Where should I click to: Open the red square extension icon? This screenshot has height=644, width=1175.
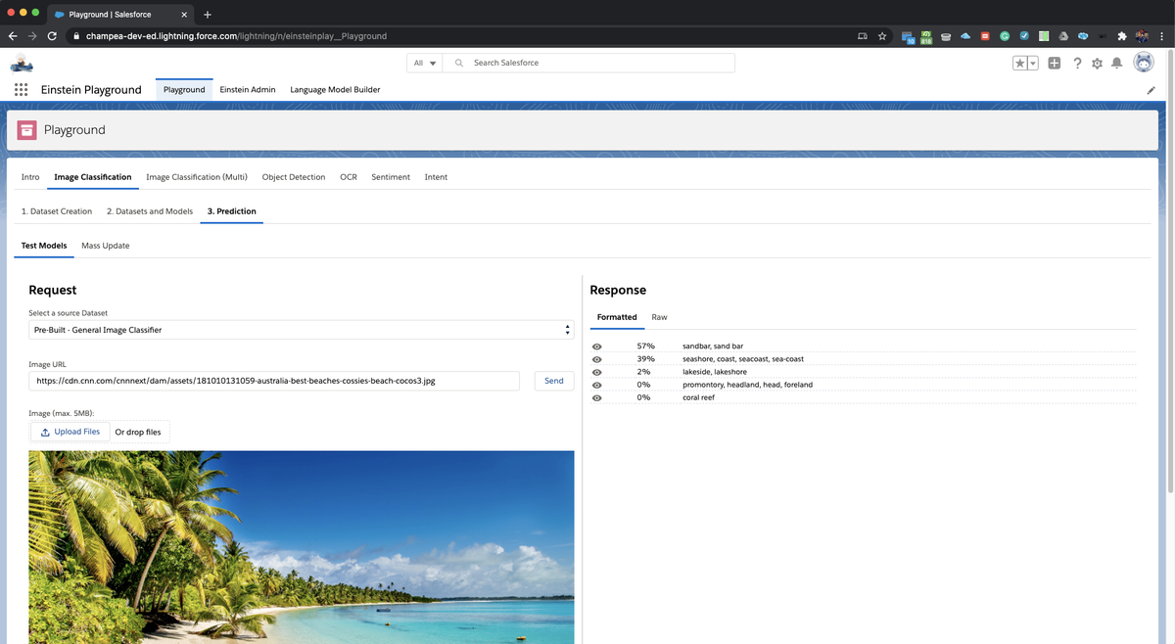[985, 36]
